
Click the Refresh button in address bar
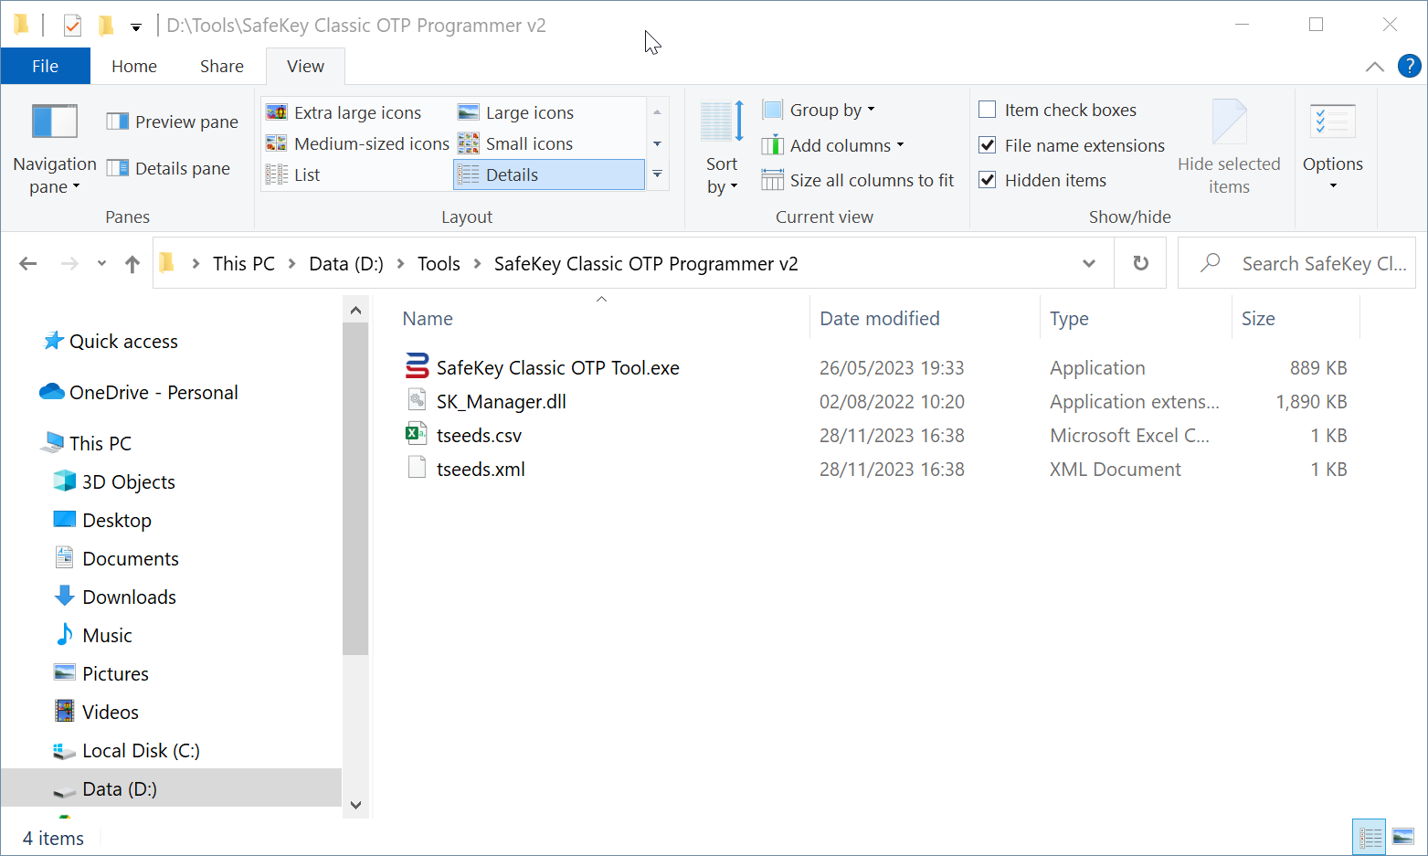pos(1140,263)
